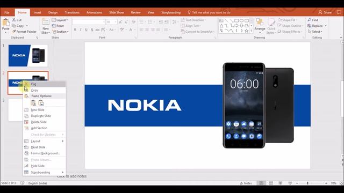Select slide 1 thumbnail
This screenshot has width=344, height=193.
pos(28,56)
